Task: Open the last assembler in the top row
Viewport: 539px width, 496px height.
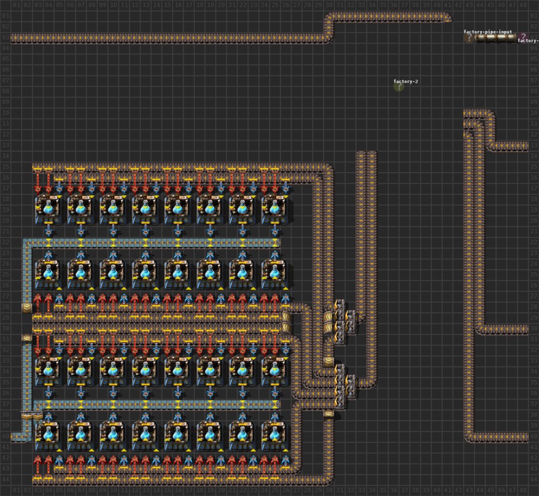Action: [274, 209]
